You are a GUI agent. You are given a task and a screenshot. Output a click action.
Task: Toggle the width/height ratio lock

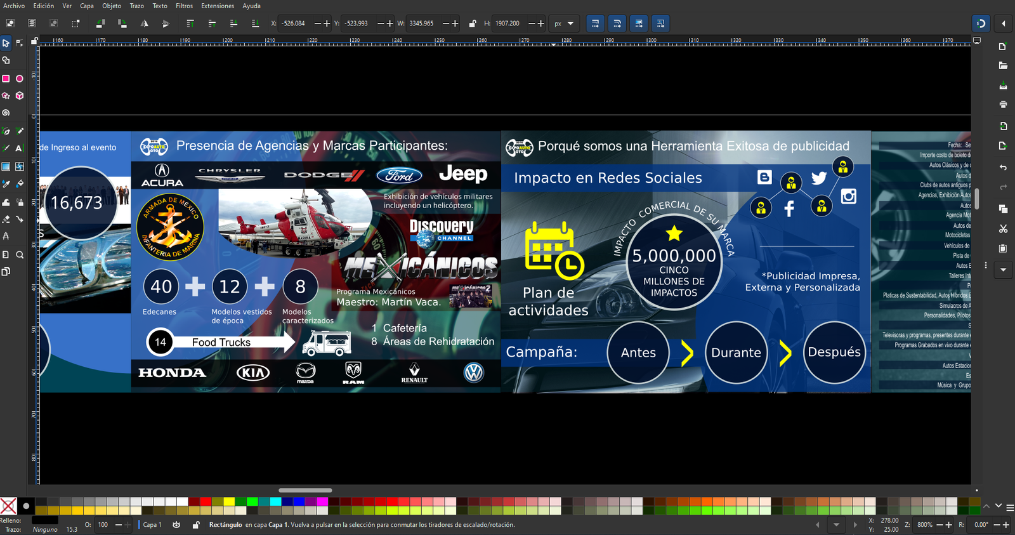[473, 23]
